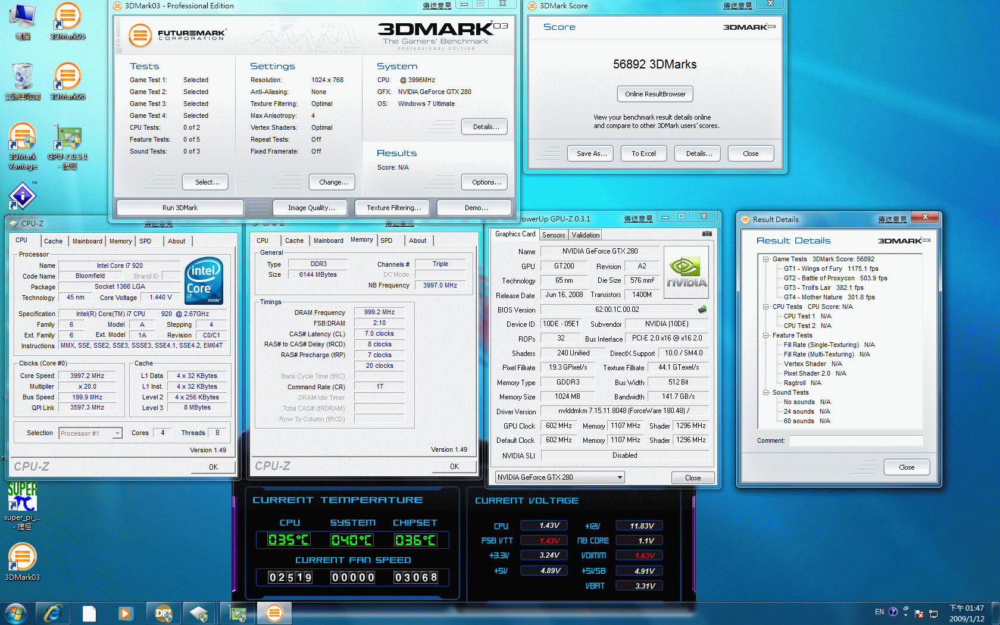Open the blank document taskbar item

(x=89, y=613)
